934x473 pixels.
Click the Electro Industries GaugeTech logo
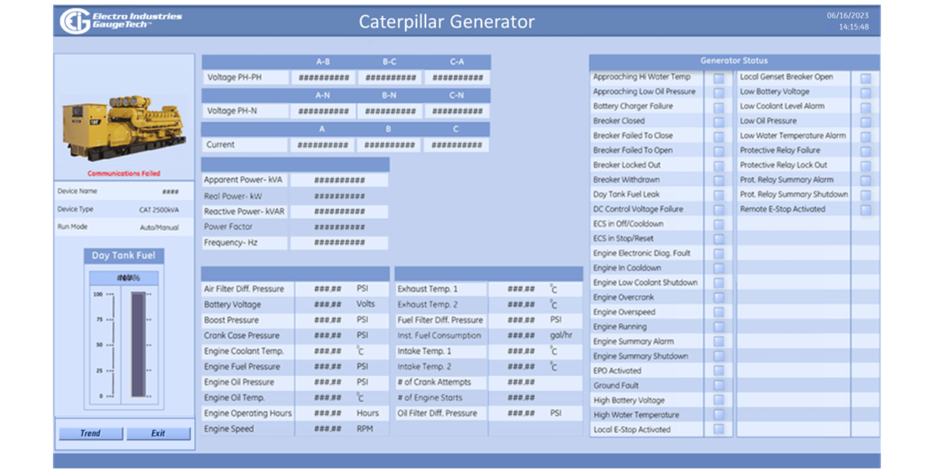(x=120, y=21)
